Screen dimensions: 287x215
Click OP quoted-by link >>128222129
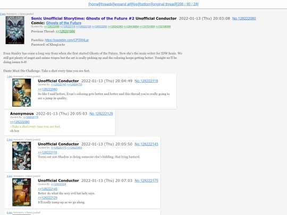click(83, 27)
